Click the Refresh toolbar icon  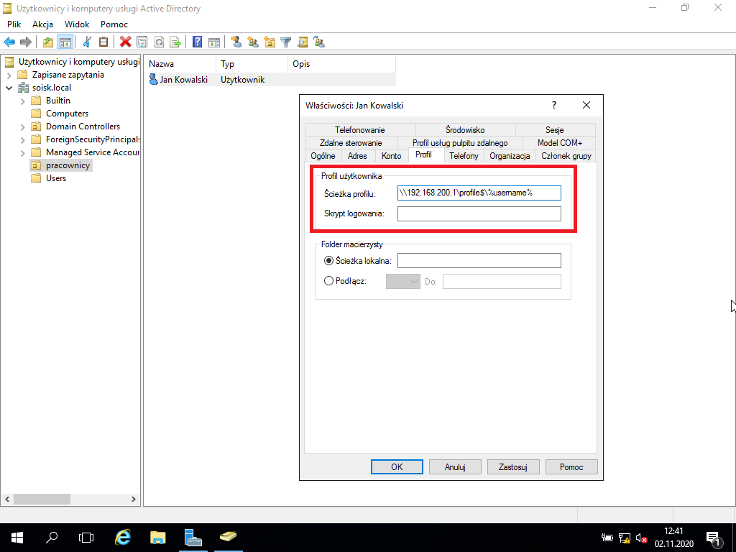pyautogui.click(x=159, y=42)
